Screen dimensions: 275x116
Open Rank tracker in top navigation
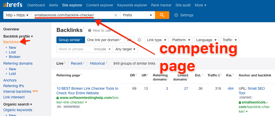(161, 5)
